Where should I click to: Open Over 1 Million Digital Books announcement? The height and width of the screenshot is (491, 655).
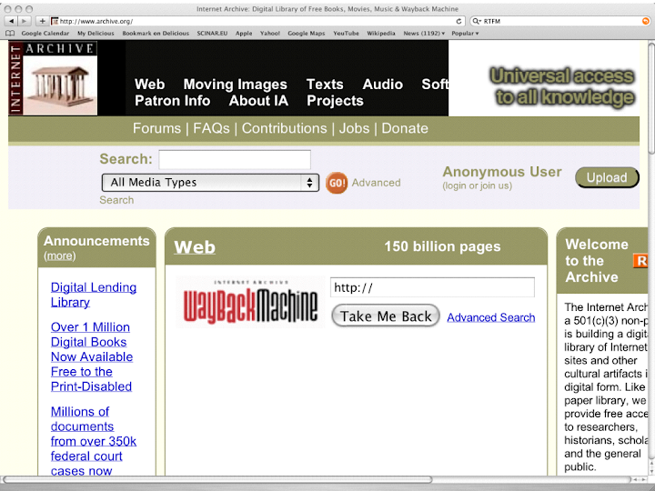92,356
